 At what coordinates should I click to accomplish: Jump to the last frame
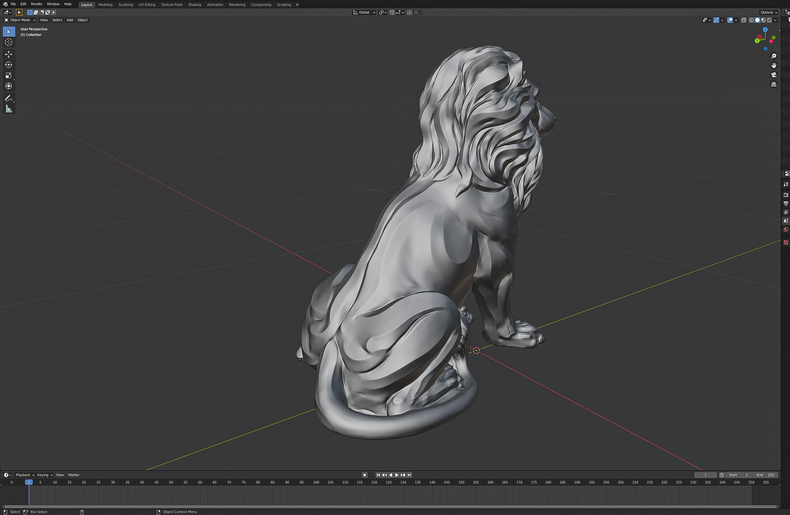tap(409, 475)
